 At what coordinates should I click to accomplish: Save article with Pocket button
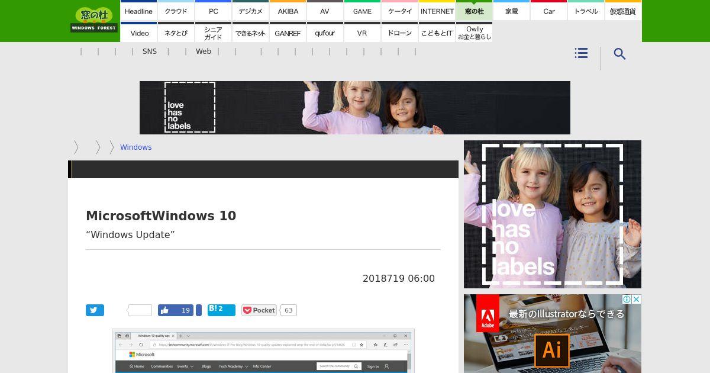pos(259,310)
